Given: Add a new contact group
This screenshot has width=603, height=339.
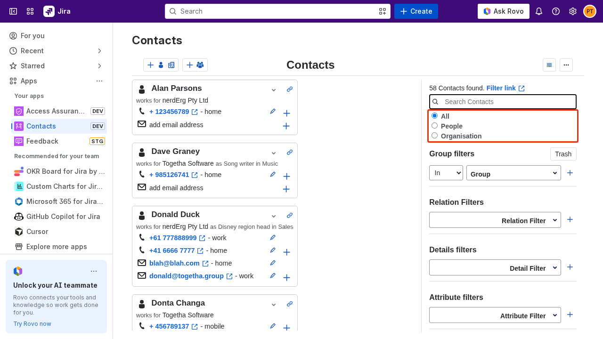Looking at the screenshot, I should (x=195, y=65).
